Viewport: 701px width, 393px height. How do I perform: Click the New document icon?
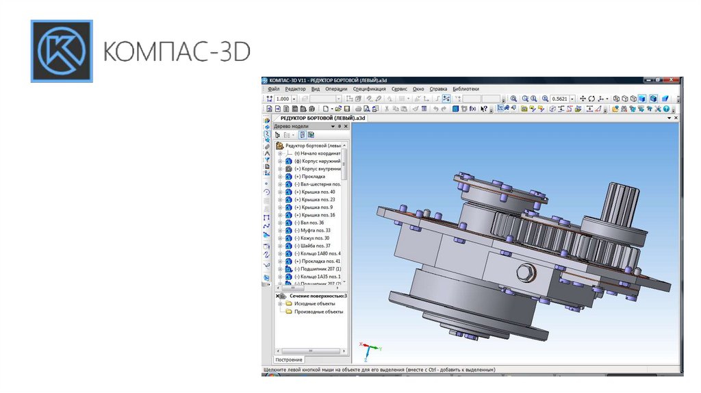[x=327, y=109]
